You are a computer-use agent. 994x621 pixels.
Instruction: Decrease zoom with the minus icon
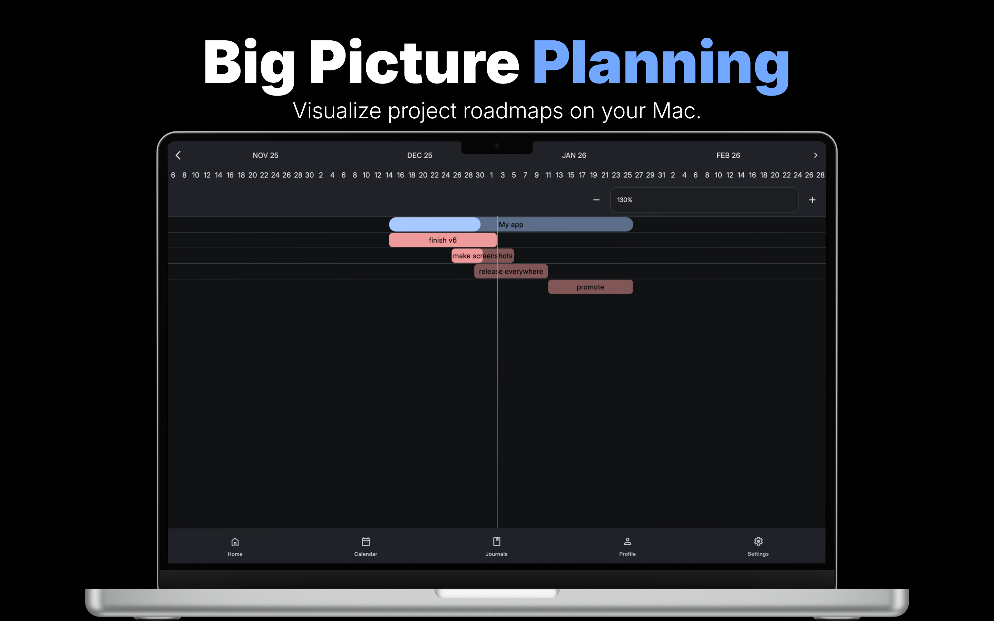point(596,200)
